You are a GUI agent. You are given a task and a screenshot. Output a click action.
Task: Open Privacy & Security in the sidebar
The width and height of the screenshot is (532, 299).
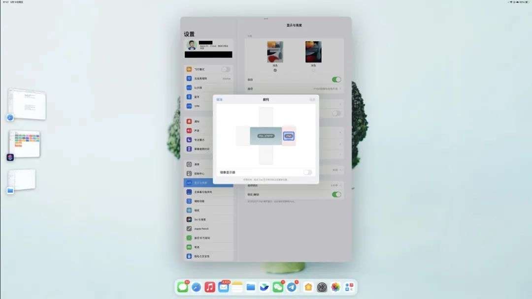(208, 256)
